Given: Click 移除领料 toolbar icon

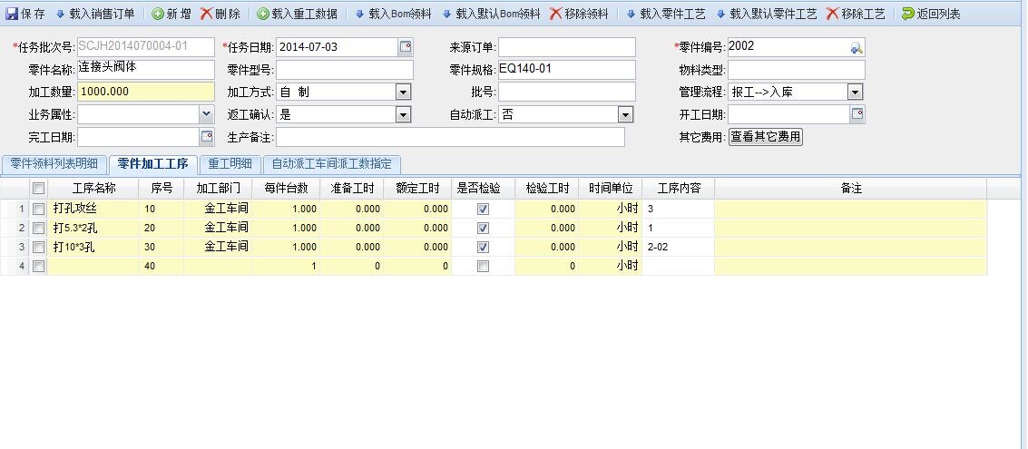Looking at the screenshot, I should pyautogui.click(x=555, y=14).
